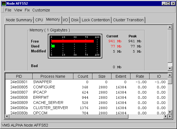The width and height of the screenshot is (177, 129).
Task: Open the Customize menu
Action: (x=41, y=10)
